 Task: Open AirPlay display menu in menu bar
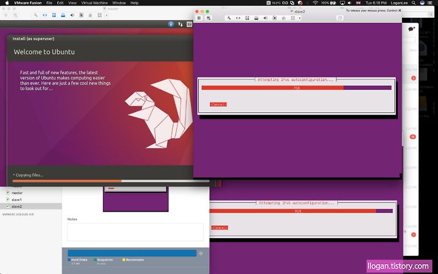point(342,3)
